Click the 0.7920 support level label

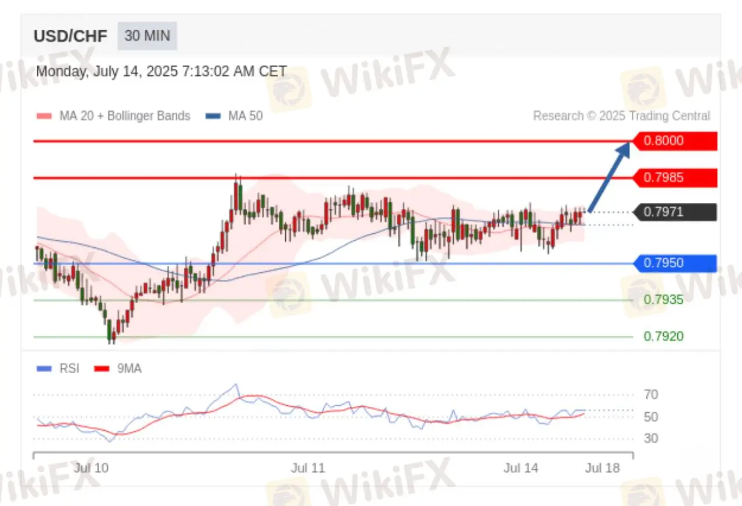(x=664, y=336)
